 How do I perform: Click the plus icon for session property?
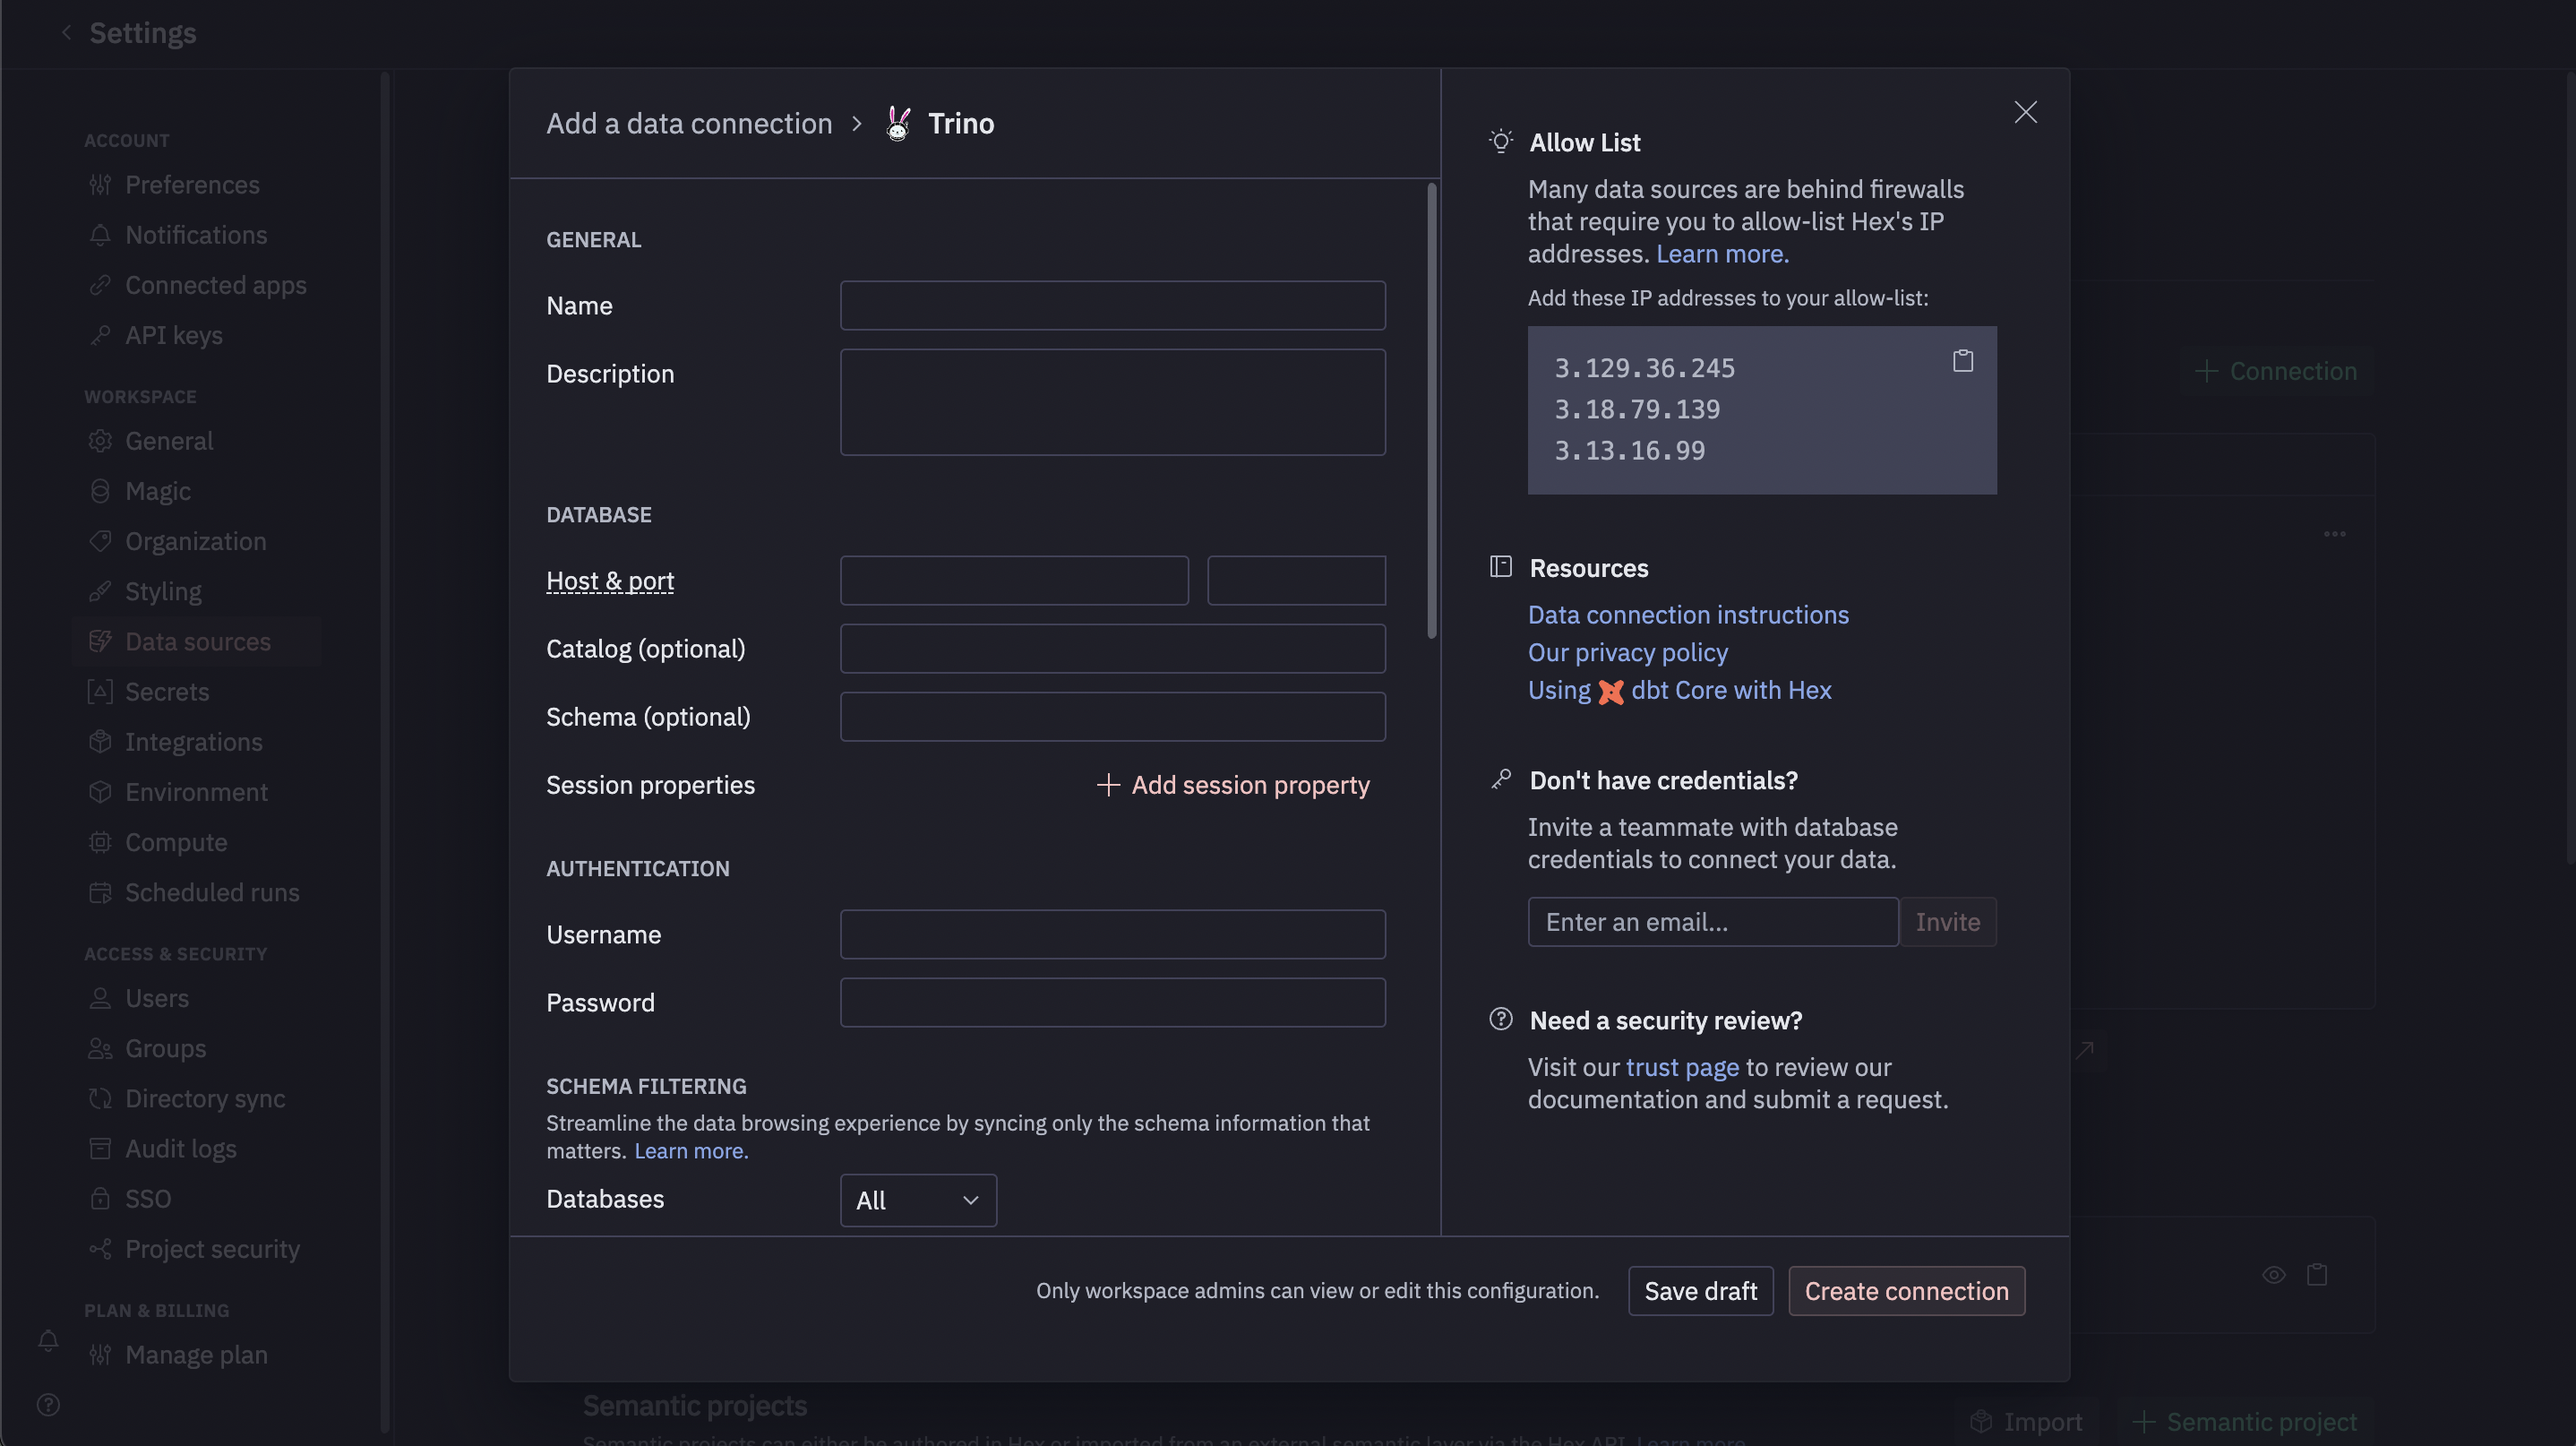point(1107,785)
